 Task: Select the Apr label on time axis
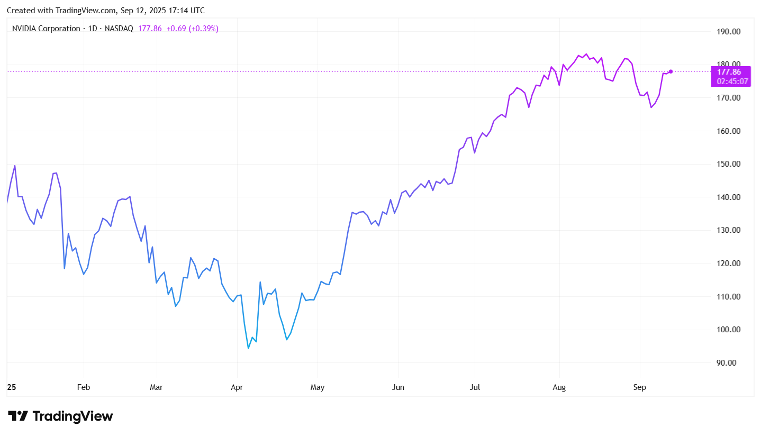click(237, 387)
